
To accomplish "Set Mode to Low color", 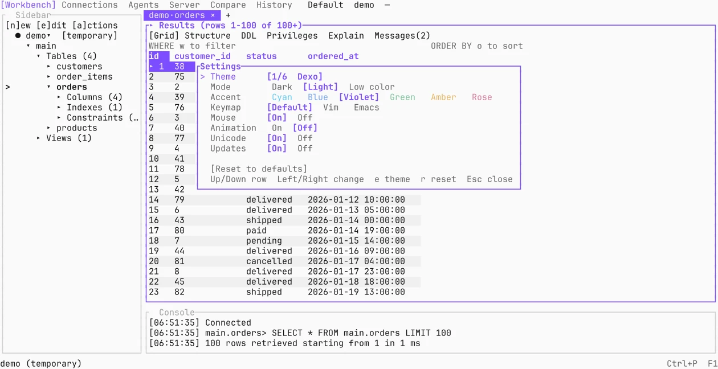I will click(x=372, y=87).
